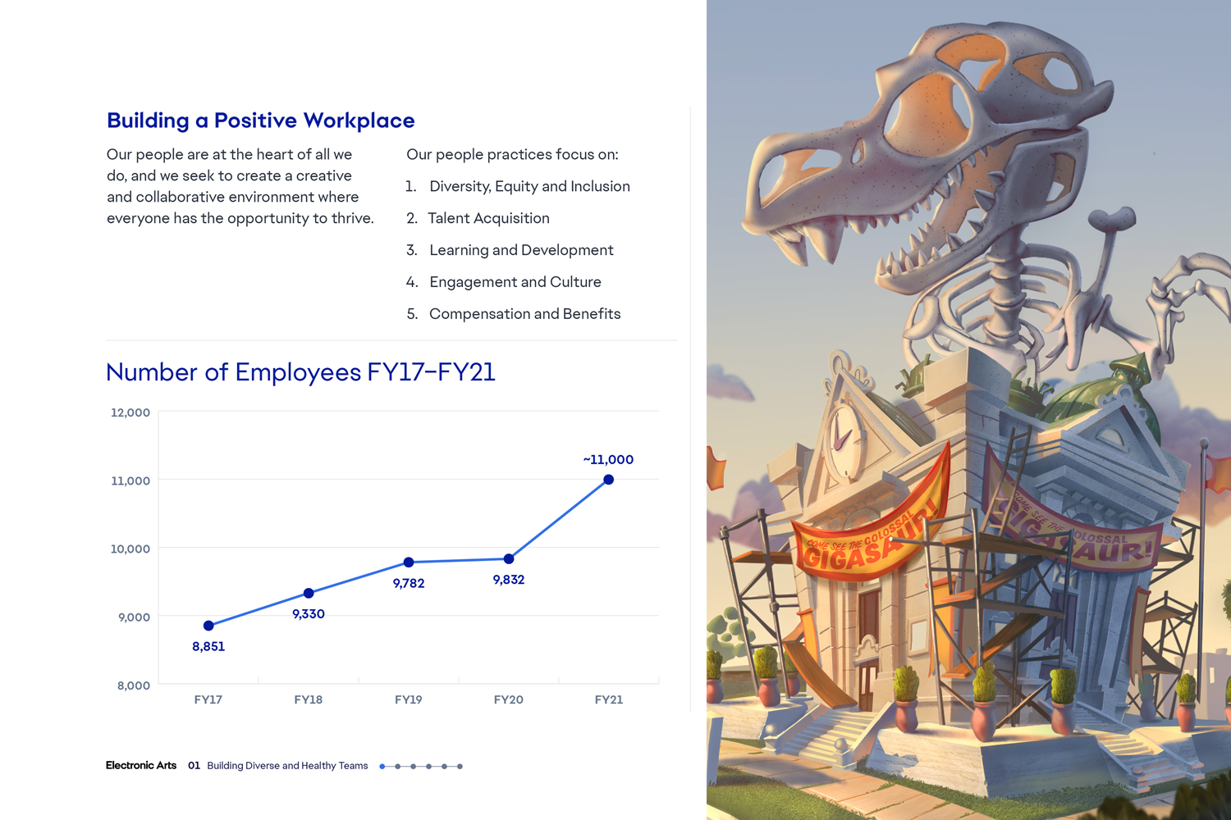Click the FY21 x-axis label
This screenshot has width=1231, height=820.
608,699
